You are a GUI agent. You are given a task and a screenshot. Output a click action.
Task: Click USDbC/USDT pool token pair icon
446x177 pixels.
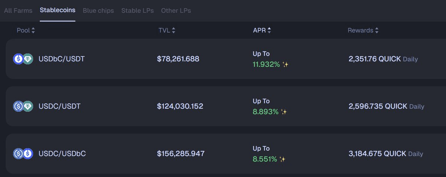[23, 59]
